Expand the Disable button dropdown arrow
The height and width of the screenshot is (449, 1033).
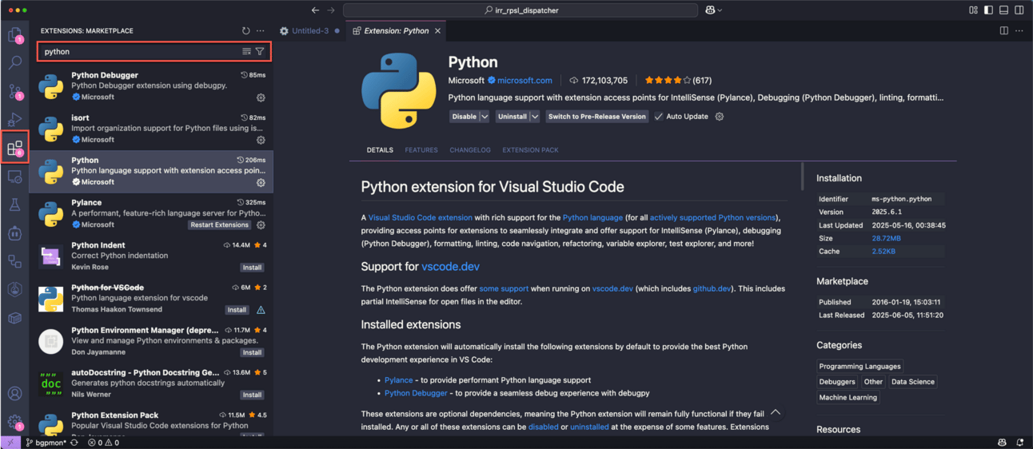point(484,117)
